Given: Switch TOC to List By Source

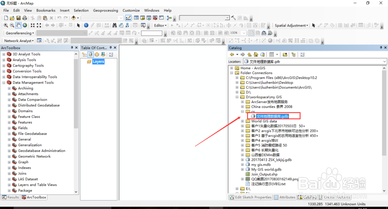Looking at the screenshot, I should 90,54.
